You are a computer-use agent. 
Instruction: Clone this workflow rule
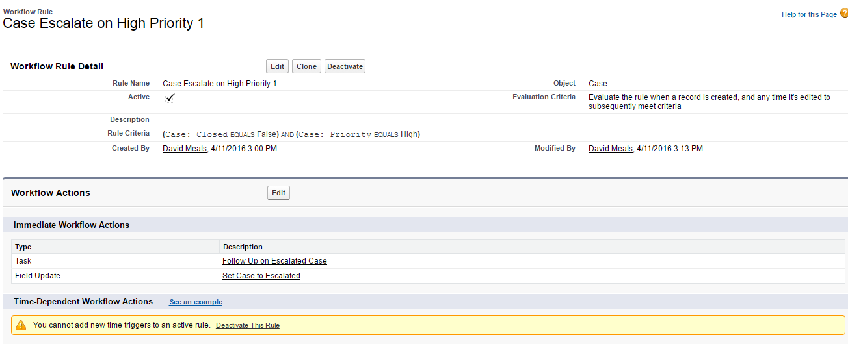[306, 66]
